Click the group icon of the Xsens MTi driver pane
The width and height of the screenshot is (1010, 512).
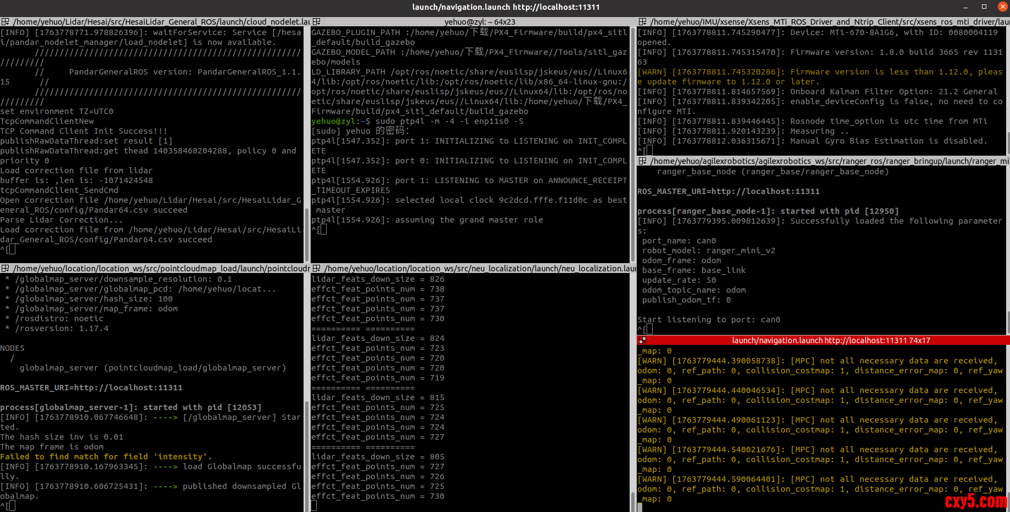point(642,22)
